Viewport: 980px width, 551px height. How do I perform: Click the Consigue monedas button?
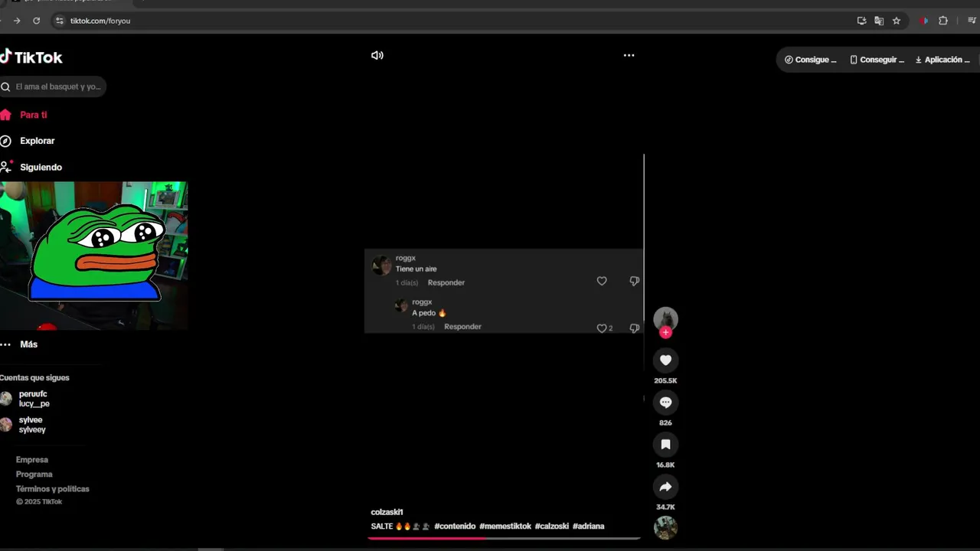(810, 60)
